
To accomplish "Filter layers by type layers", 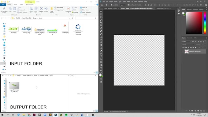I will click(x=198, y=42).
